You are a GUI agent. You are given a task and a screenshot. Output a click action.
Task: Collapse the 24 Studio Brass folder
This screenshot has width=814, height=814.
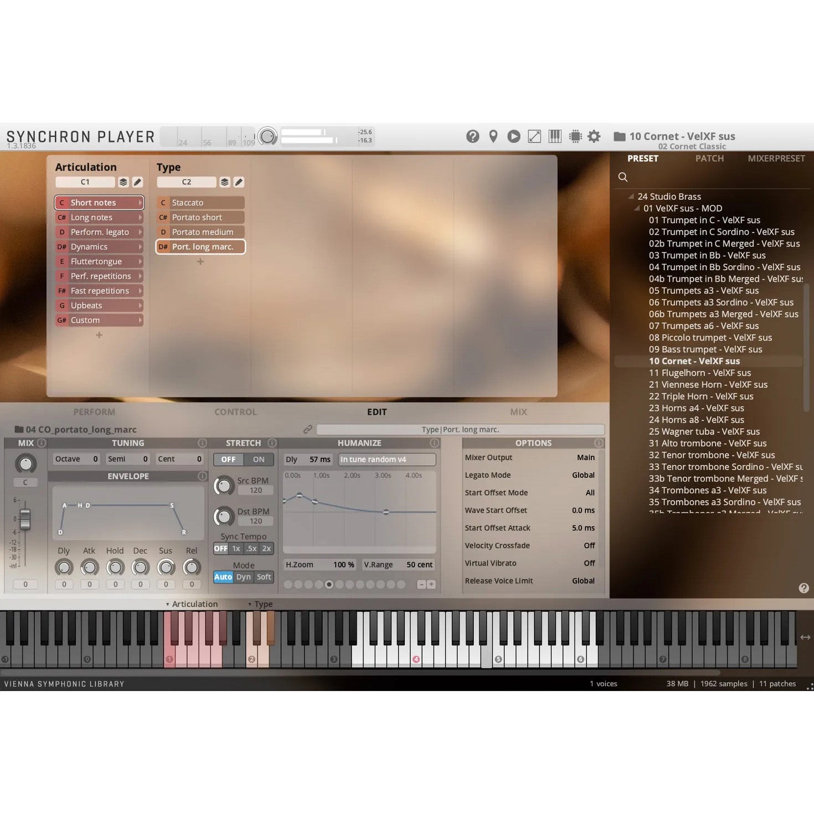pyautogui.click(x=631, y=197)
